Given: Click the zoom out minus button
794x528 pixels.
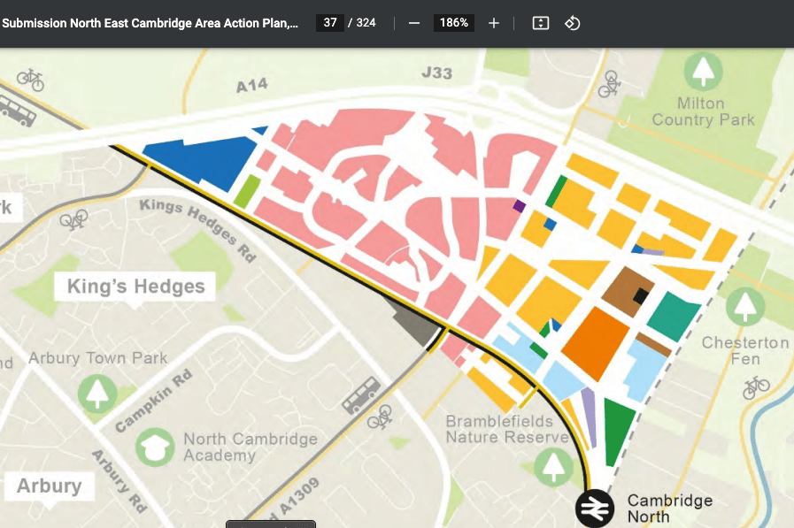Looking at the screenshot, I should click(414, 23).
